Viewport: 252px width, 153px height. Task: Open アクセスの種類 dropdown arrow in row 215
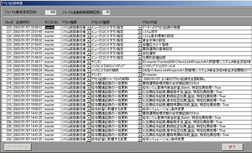139,83
